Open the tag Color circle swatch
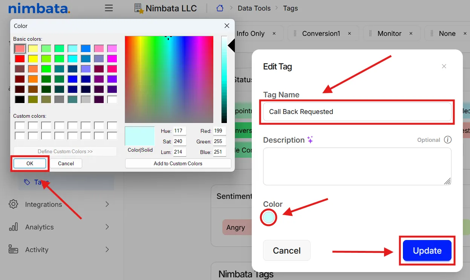 (269, 217)
